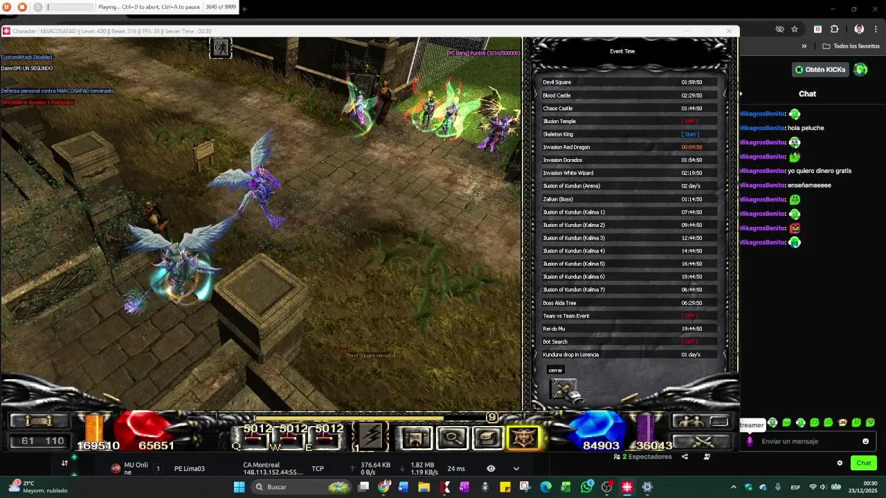Click the share icon next to Espectadores

point(685,456)
